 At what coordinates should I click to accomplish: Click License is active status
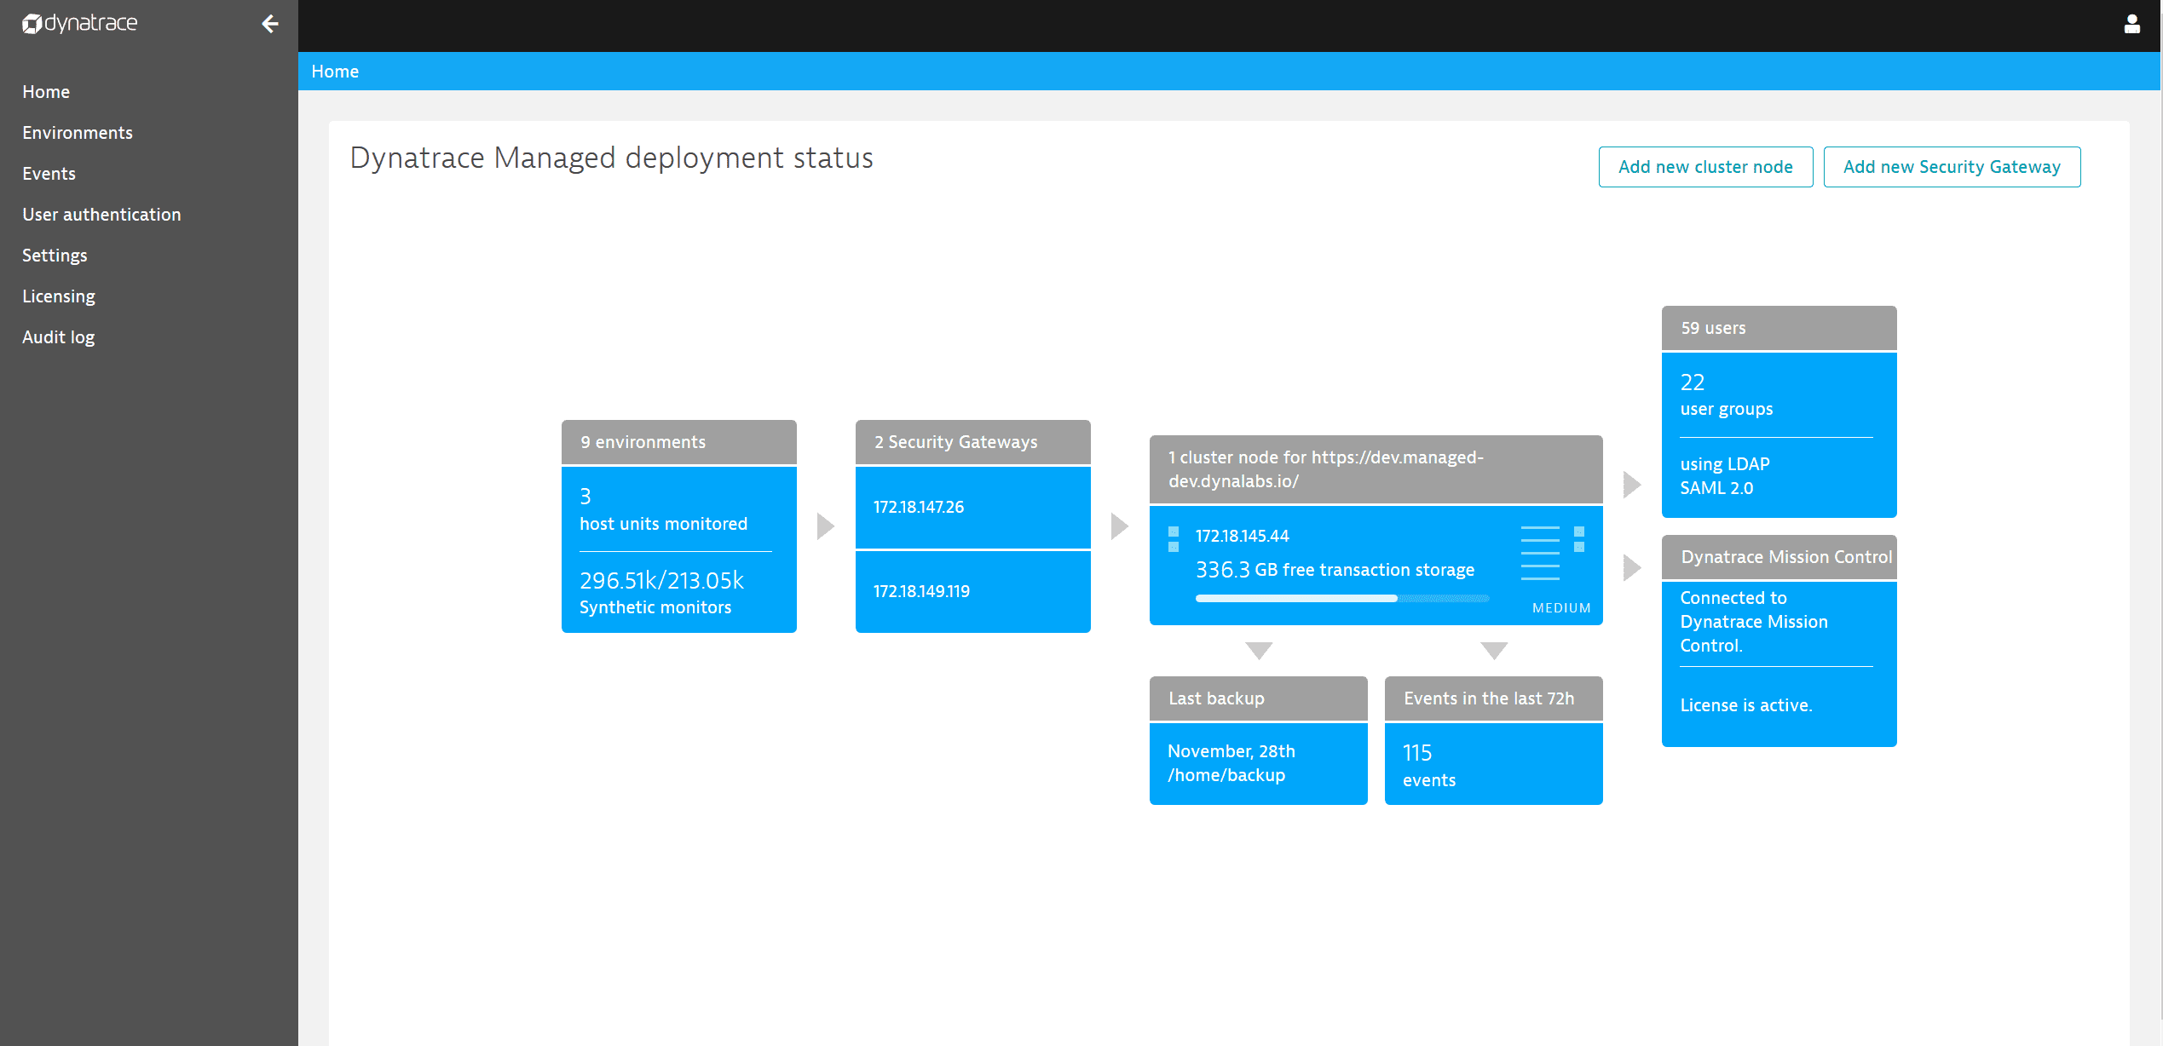point(1745,705)
